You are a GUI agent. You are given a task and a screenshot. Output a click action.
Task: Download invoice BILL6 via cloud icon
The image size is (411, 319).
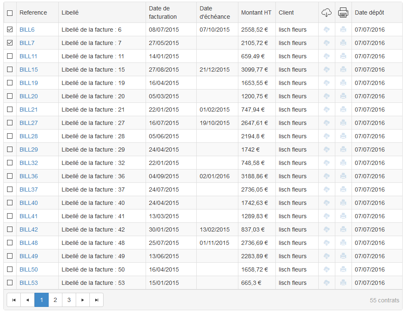[326, 30]
